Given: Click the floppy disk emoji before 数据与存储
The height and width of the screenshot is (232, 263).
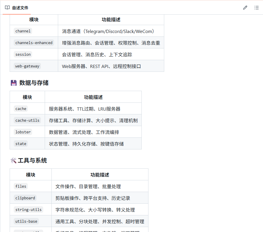Looking at the screenshot, I should 13,83.
